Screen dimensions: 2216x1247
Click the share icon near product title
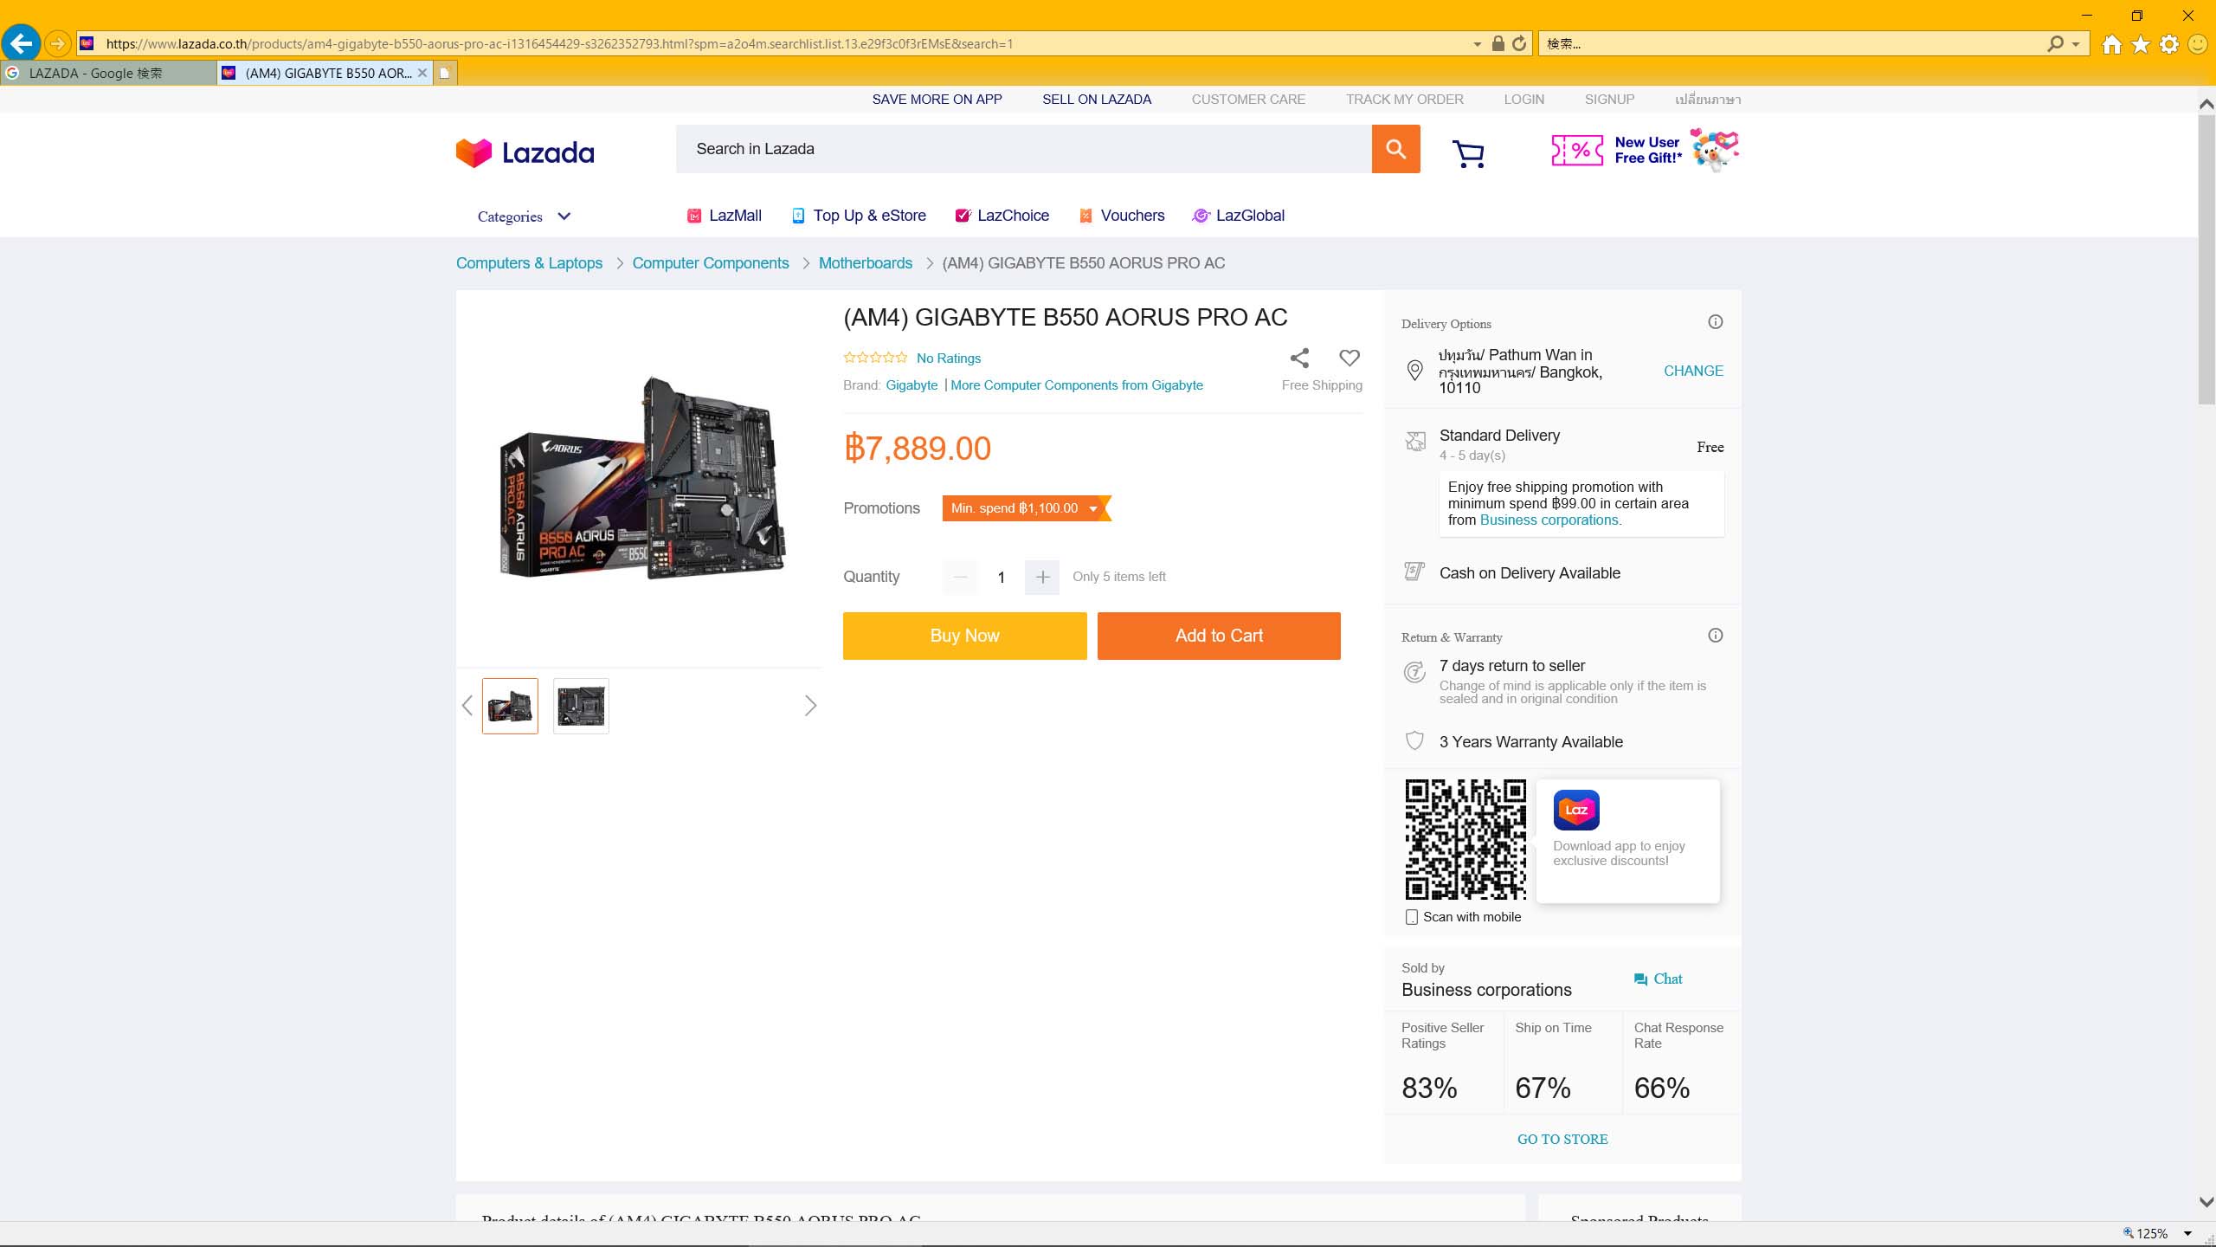[x=1299, y=358]
